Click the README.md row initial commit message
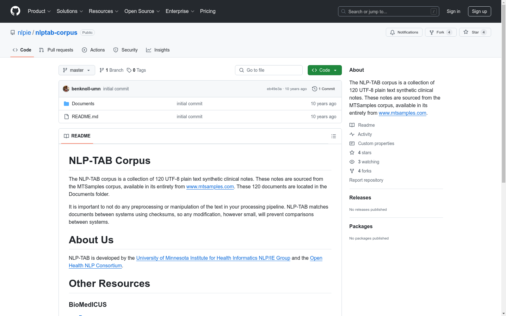This screenshot has width=506, height=316. 189,117
